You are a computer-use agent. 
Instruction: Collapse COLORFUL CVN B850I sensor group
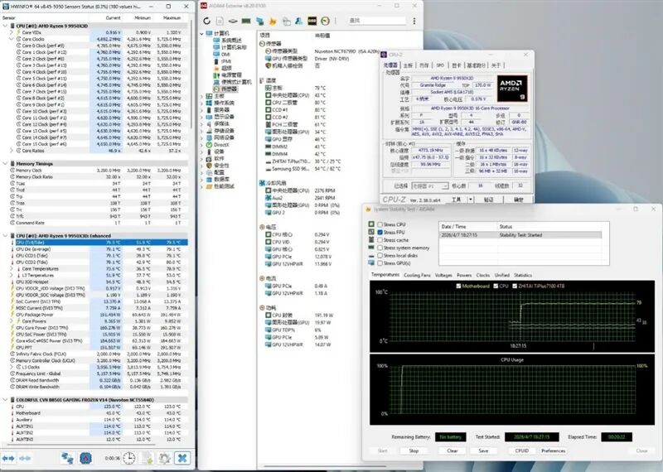tap(5, 400)
